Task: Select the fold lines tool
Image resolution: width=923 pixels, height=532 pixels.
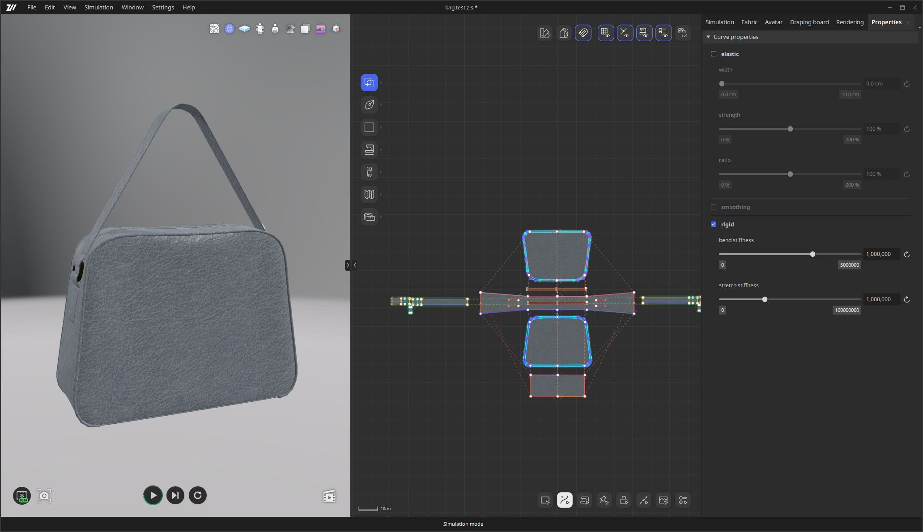Action: 369,194
